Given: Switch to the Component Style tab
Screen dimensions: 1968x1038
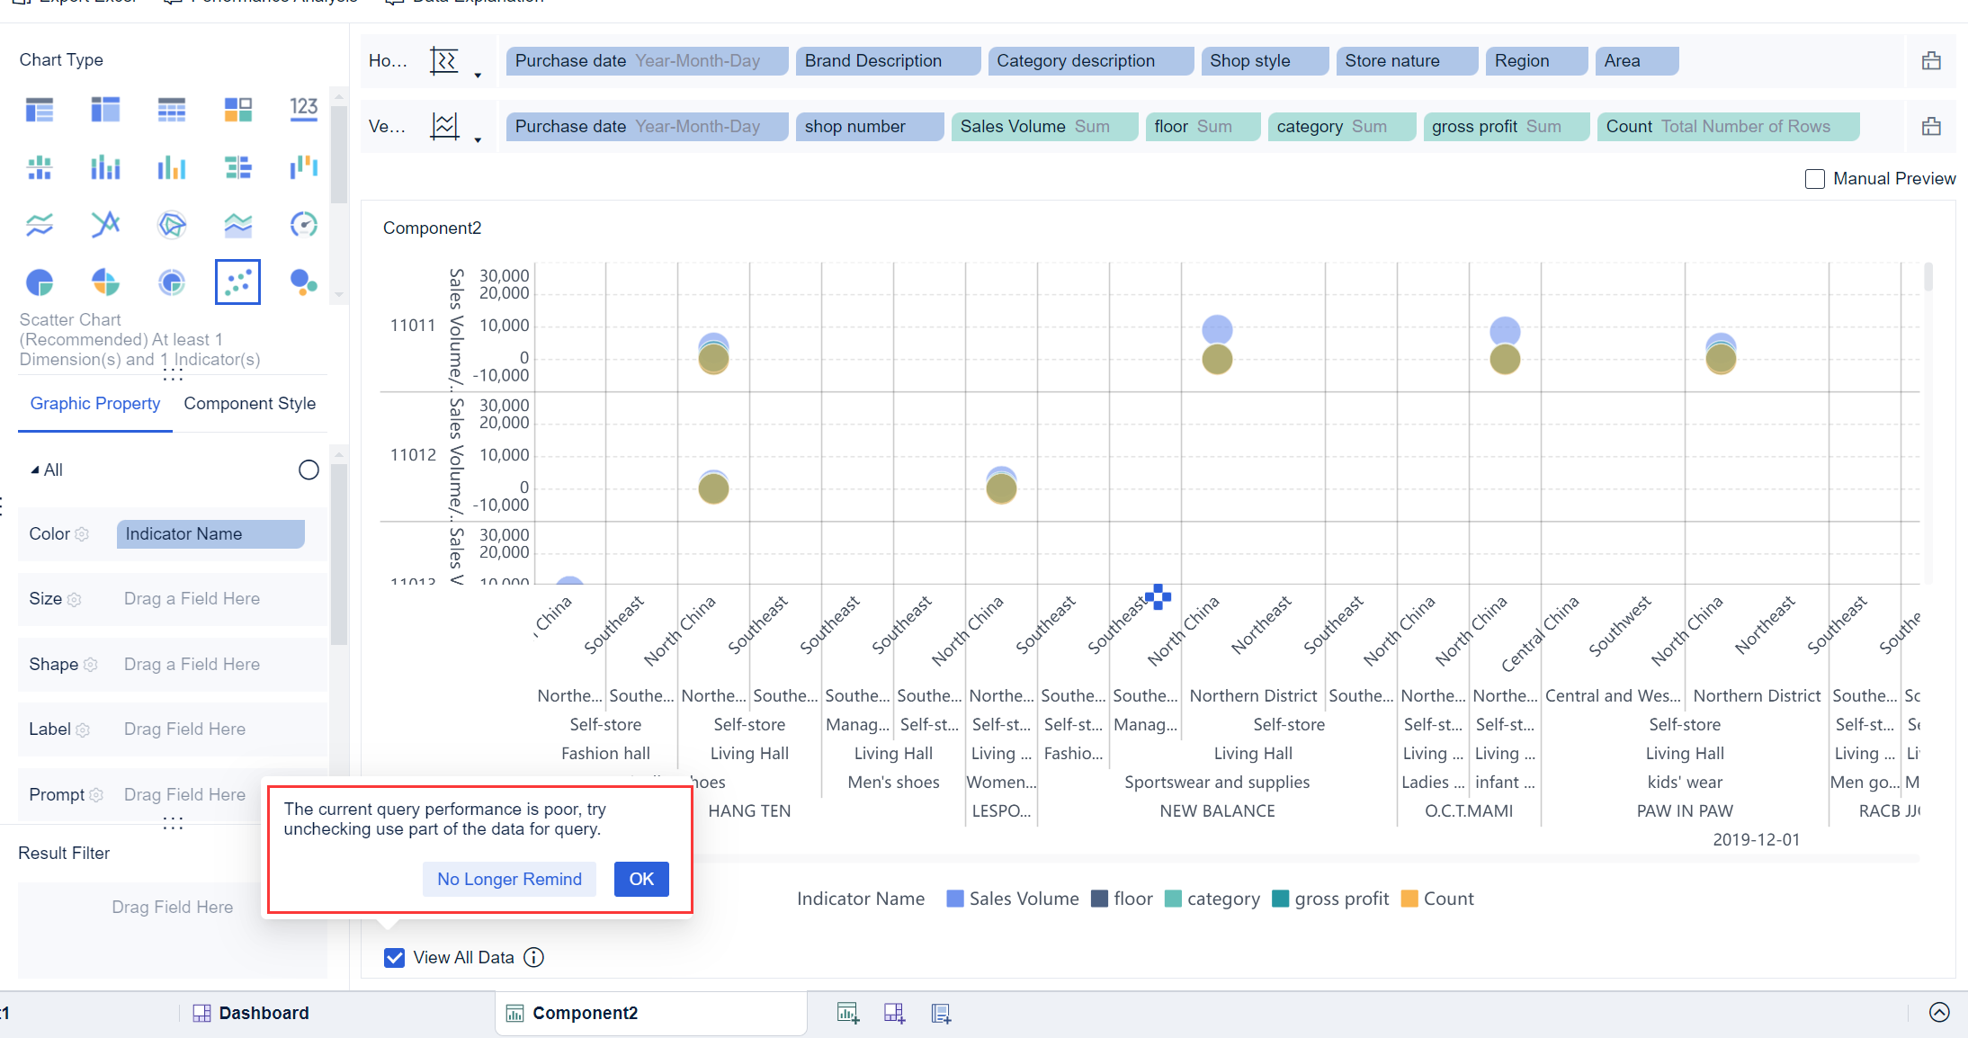Looking at the screenshot, I should (249, 404).
